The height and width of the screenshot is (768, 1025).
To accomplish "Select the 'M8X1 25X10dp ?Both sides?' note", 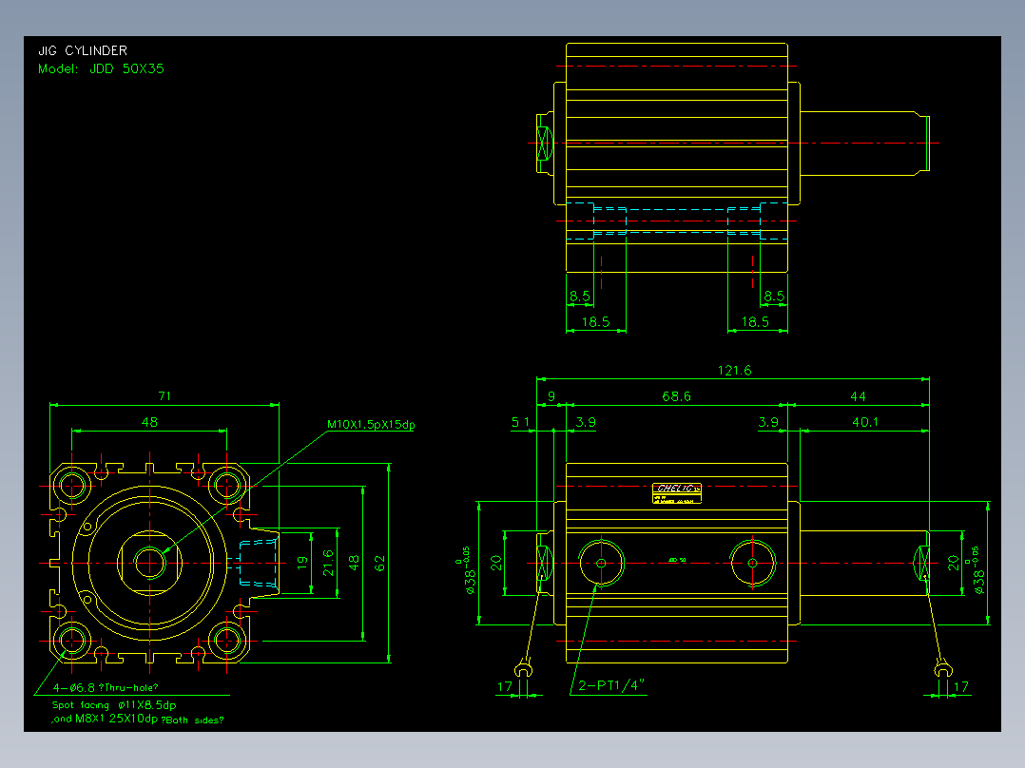I will [149, 719].
